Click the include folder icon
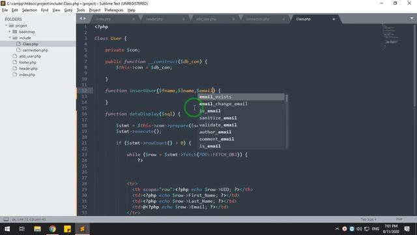The height and width of the screenshot is (235, 417). pos(15,38)
